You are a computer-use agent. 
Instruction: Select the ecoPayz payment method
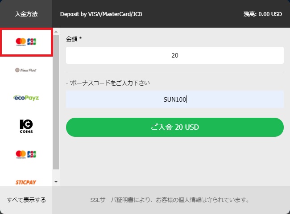[26, 98]
